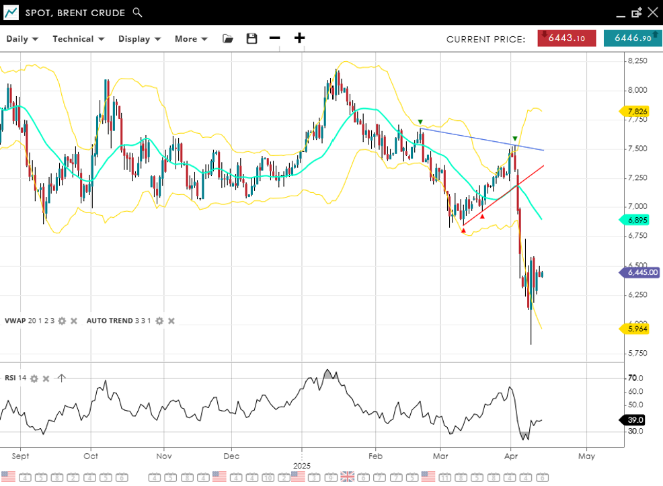Pop out the chart window
Image resolution: width=663 pixels, height=486 pixels.
point(636,13)
